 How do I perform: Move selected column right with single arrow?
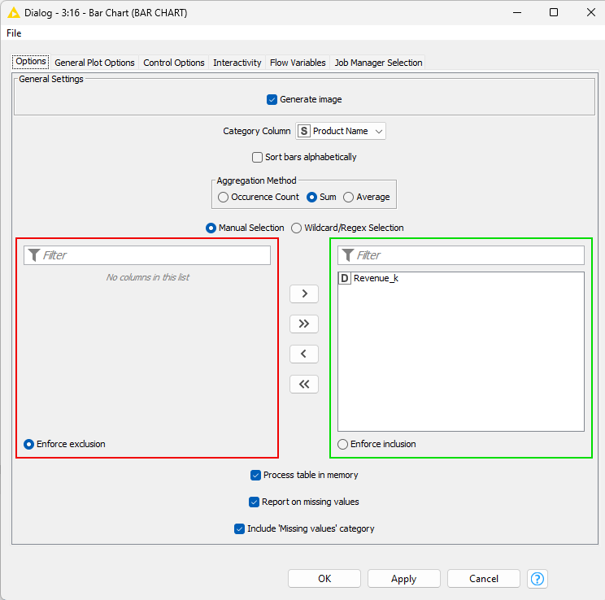[x=304, y=293]
